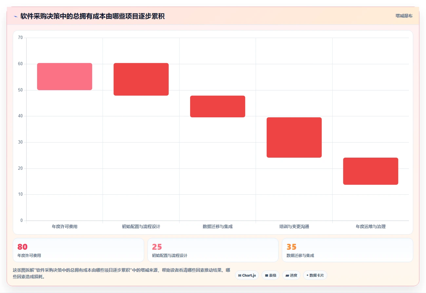Click y-axis tick label 60

(x=20, y=64)
